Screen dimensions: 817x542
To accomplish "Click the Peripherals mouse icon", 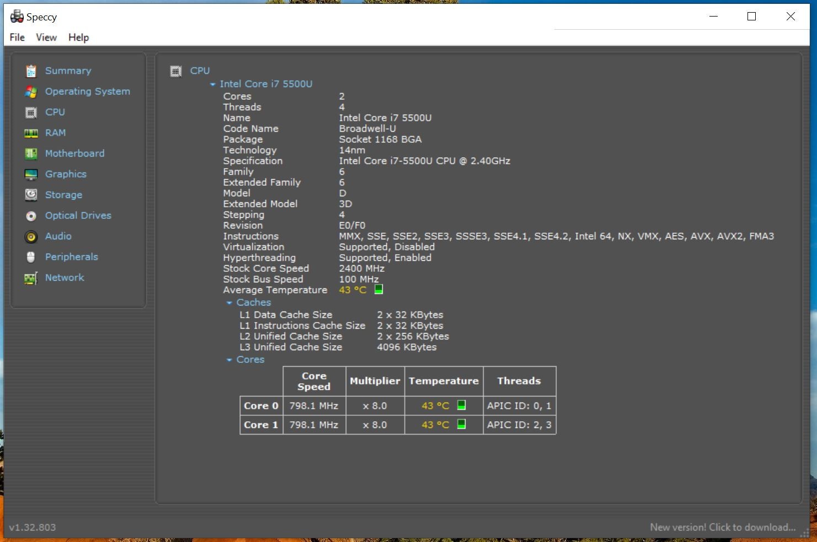I will (x=31, y=257).
